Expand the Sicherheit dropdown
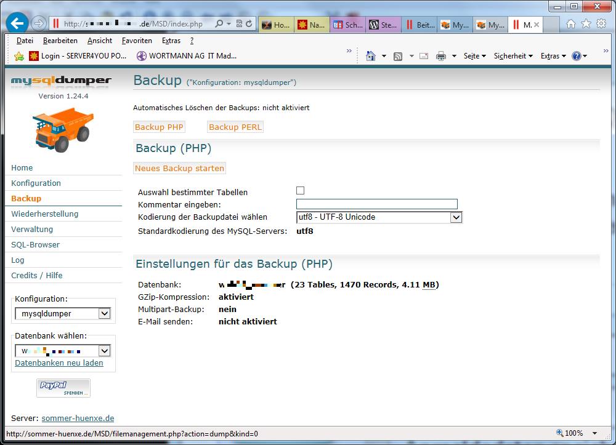The width and height of the screenshot is (616, 445). 513,55
